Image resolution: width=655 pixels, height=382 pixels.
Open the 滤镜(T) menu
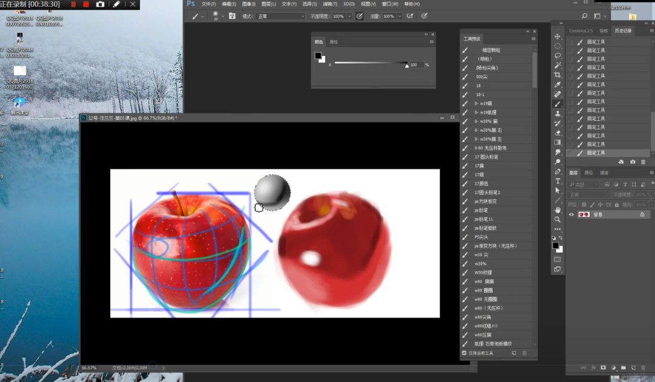tap(330, 4)
